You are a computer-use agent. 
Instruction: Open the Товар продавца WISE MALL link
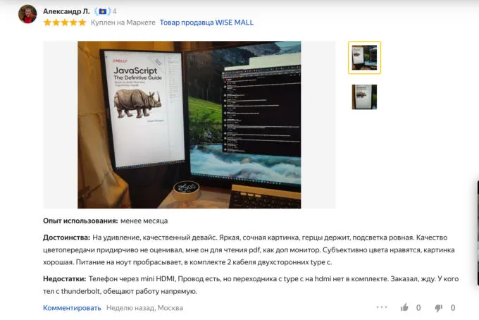(206, 23)
